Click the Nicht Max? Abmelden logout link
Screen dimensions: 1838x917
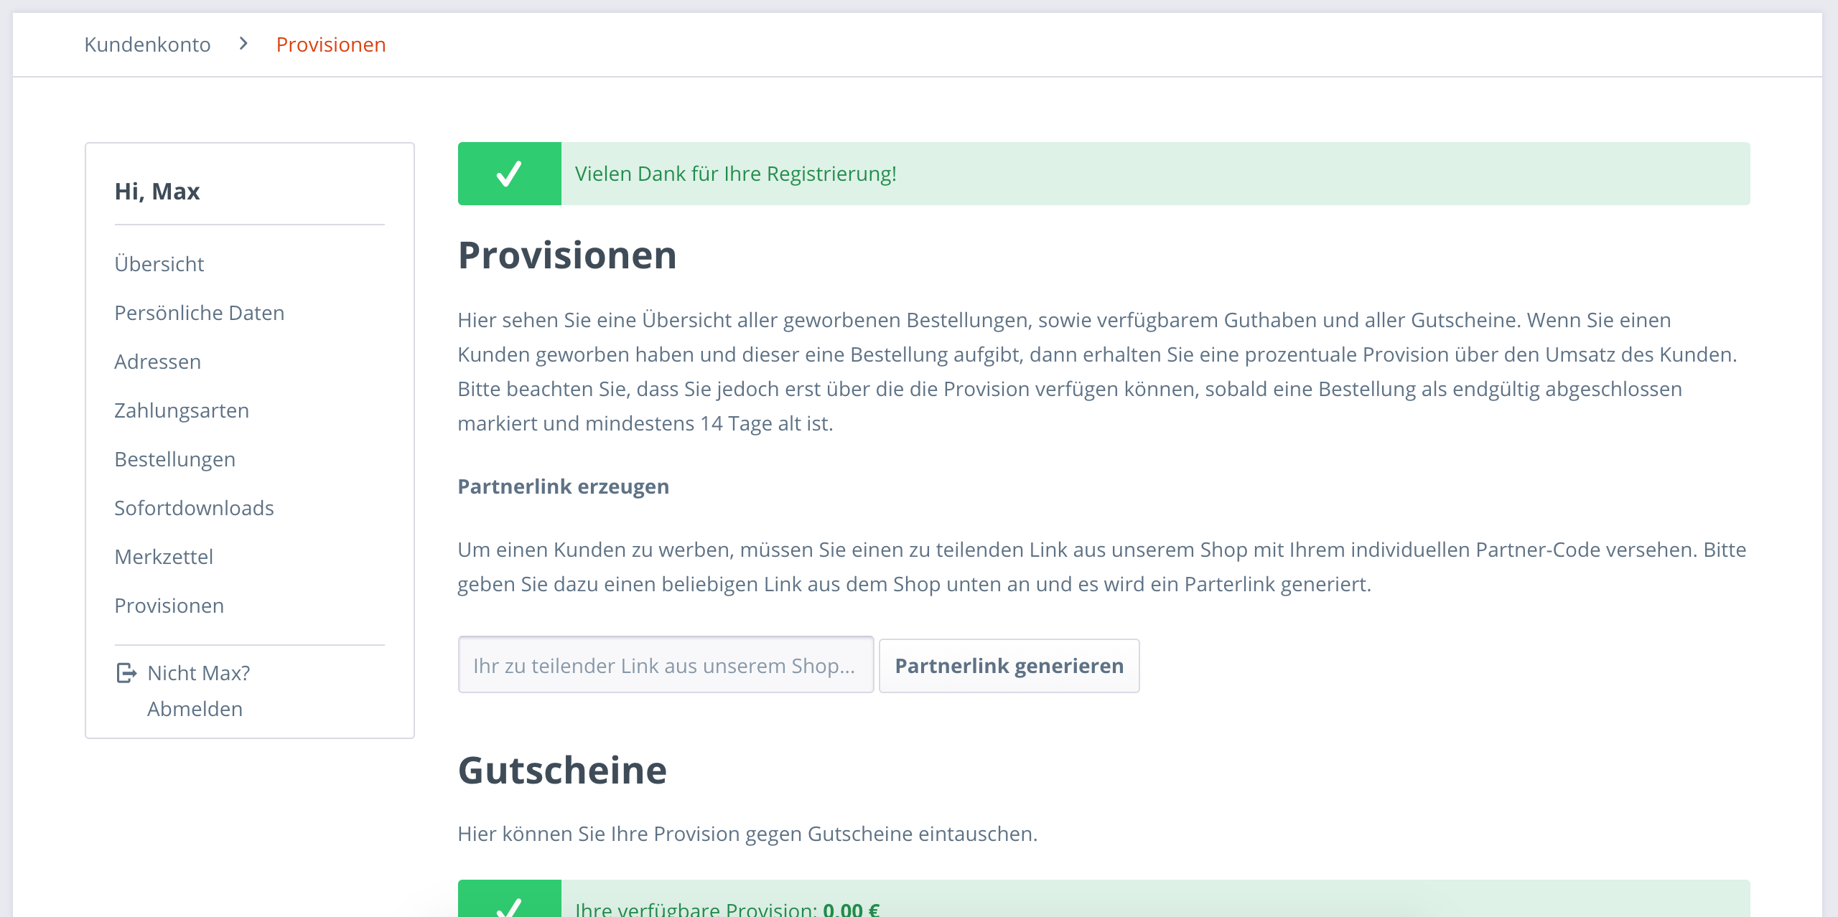click(198, 691)
